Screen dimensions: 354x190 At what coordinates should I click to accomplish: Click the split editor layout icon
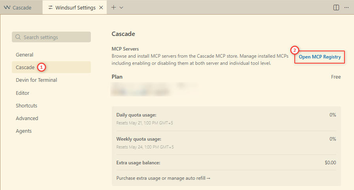click(336, 8)
